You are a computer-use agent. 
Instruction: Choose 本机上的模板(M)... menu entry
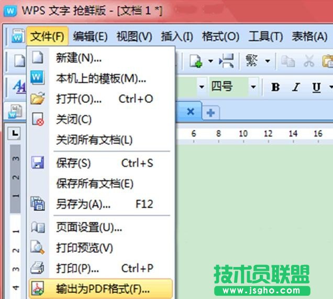coord(100,78)
